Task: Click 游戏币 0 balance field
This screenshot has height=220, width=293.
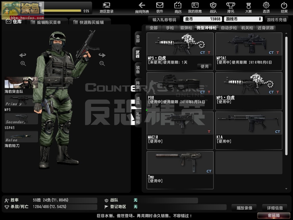Action: coord(243,19)
